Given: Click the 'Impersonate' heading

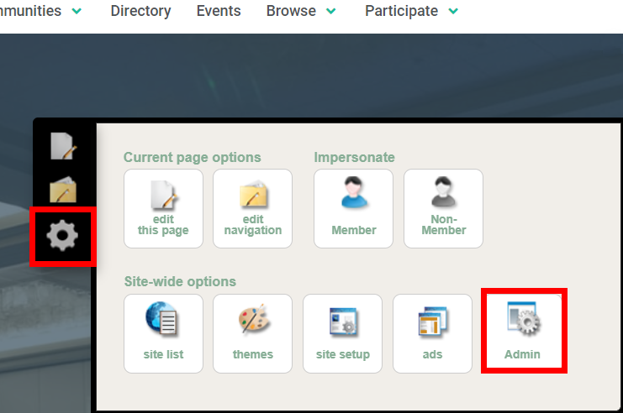Looking at the screenshot, I should click(x=355, y=157).
